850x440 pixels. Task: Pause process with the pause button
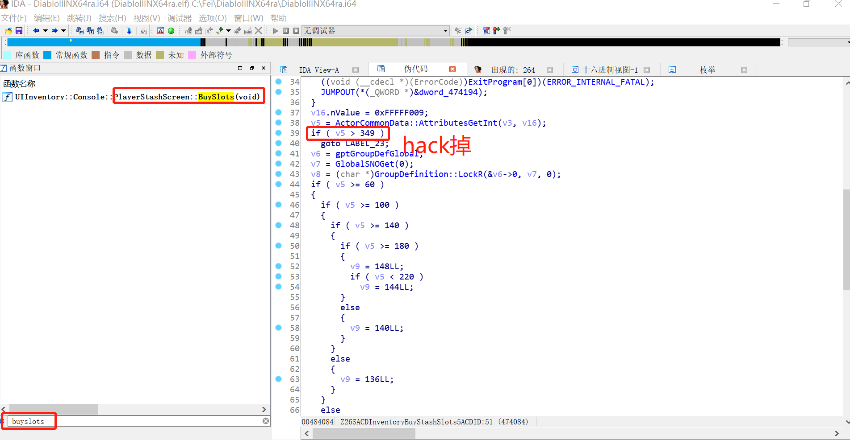point(286,31)
